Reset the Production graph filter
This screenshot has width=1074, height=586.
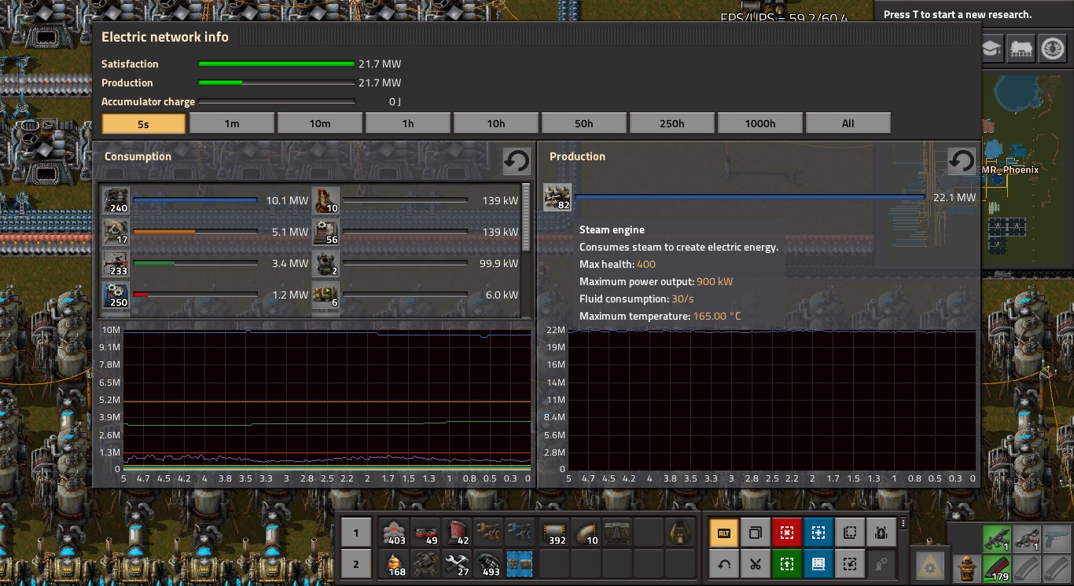click(x=962, y=161)
